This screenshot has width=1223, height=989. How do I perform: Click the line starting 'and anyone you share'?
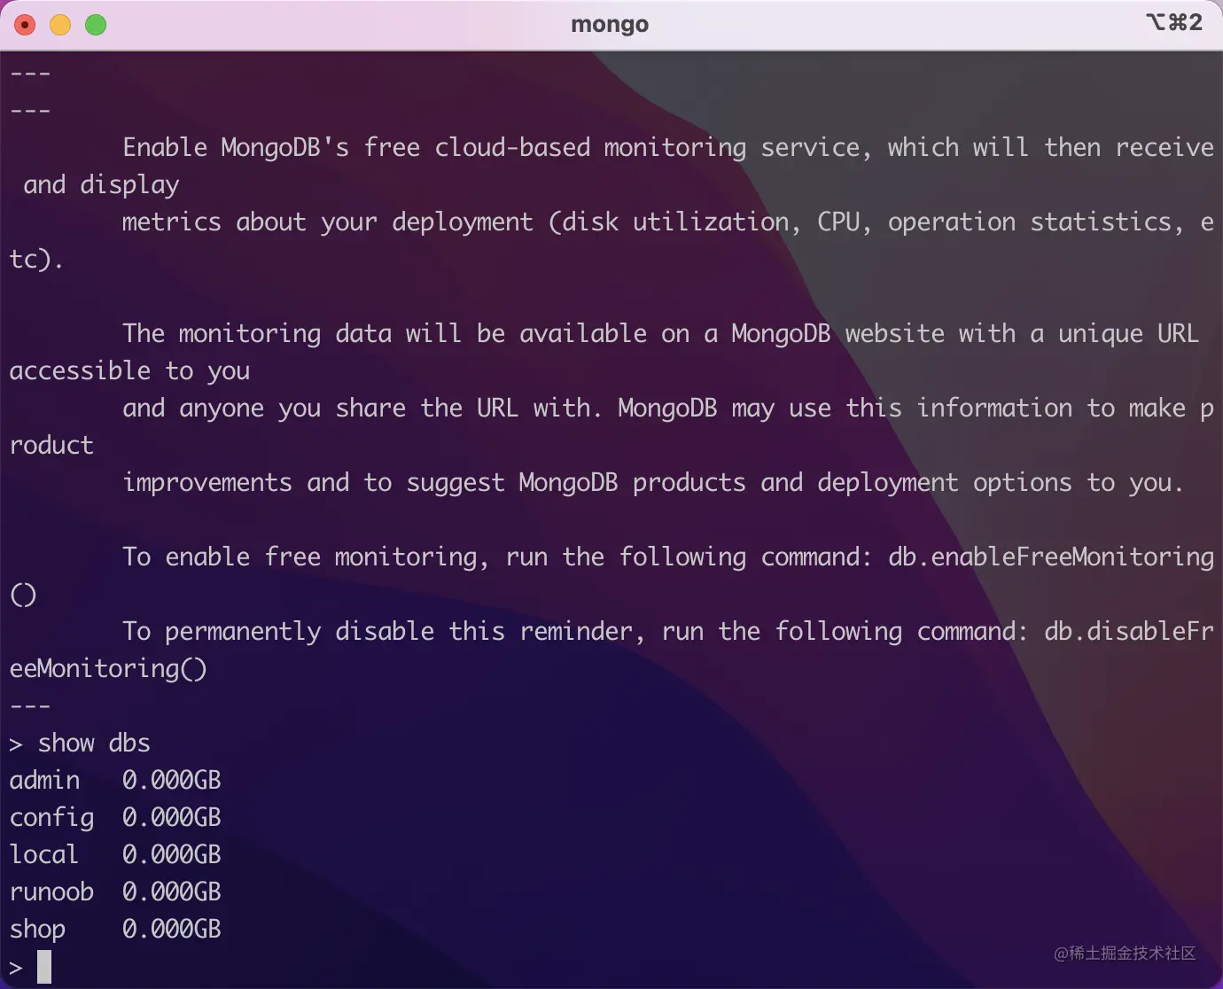668,408
